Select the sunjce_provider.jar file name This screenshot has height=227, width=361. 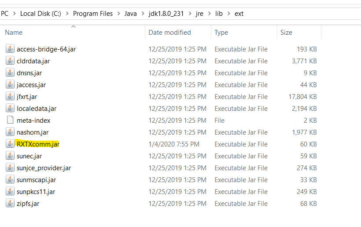tap(44, 168)
